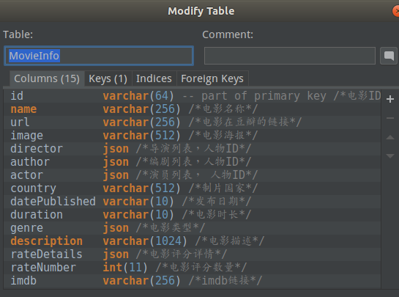
Task: Move column up with the up arrow
Action: pos(389,137)
